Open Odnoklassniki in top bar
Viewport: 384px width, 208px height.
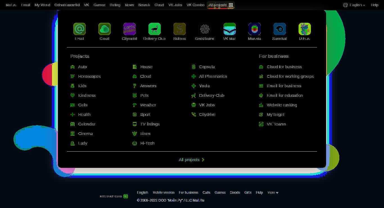click(x=67, y=5)
